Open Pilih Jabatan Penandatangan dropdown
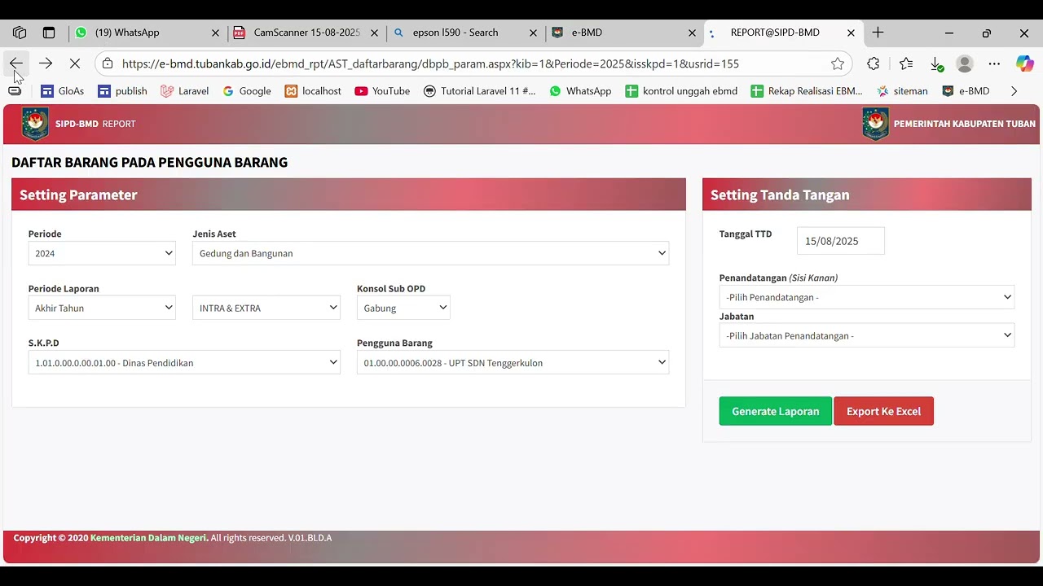 click(x=867, y=335)
